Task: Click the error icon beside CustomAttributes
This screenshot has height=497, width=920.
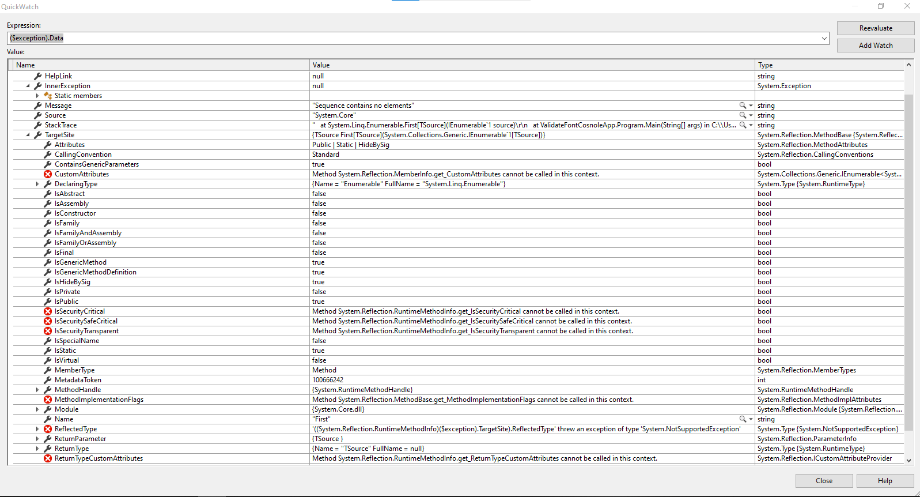Action: click(x=48, y=174)
